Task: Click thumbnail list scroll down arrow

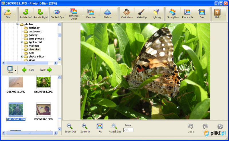Action: tap(59, 129)
